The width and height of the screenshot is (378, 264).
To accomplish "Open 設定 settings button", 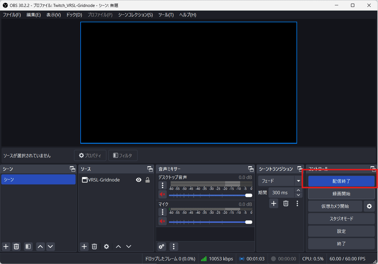I will [x=341, y=231].
